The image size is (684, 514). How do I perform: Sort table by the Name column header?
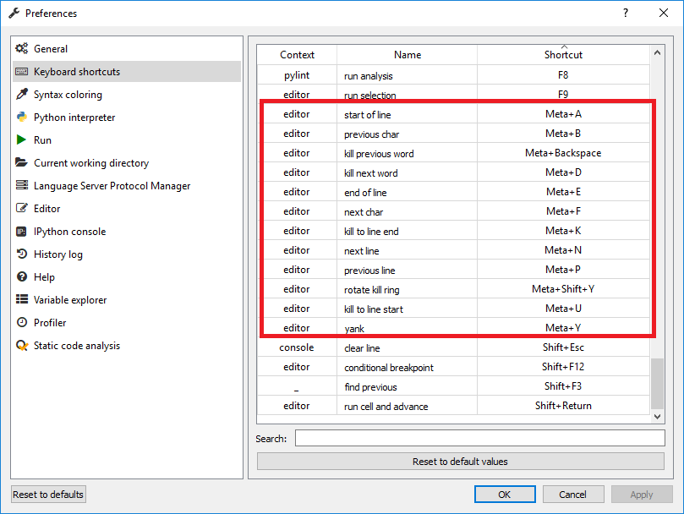point(408,55)
